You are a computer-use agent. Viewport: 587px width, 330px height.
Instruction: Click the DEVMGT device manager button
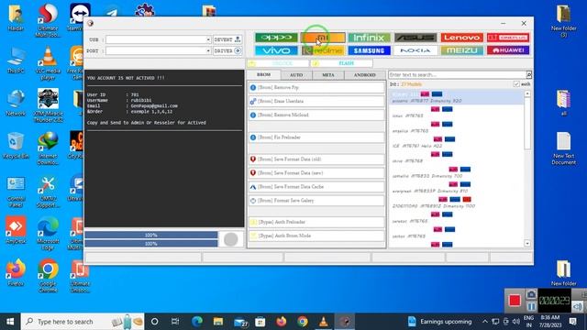click(x=227, y=39)
